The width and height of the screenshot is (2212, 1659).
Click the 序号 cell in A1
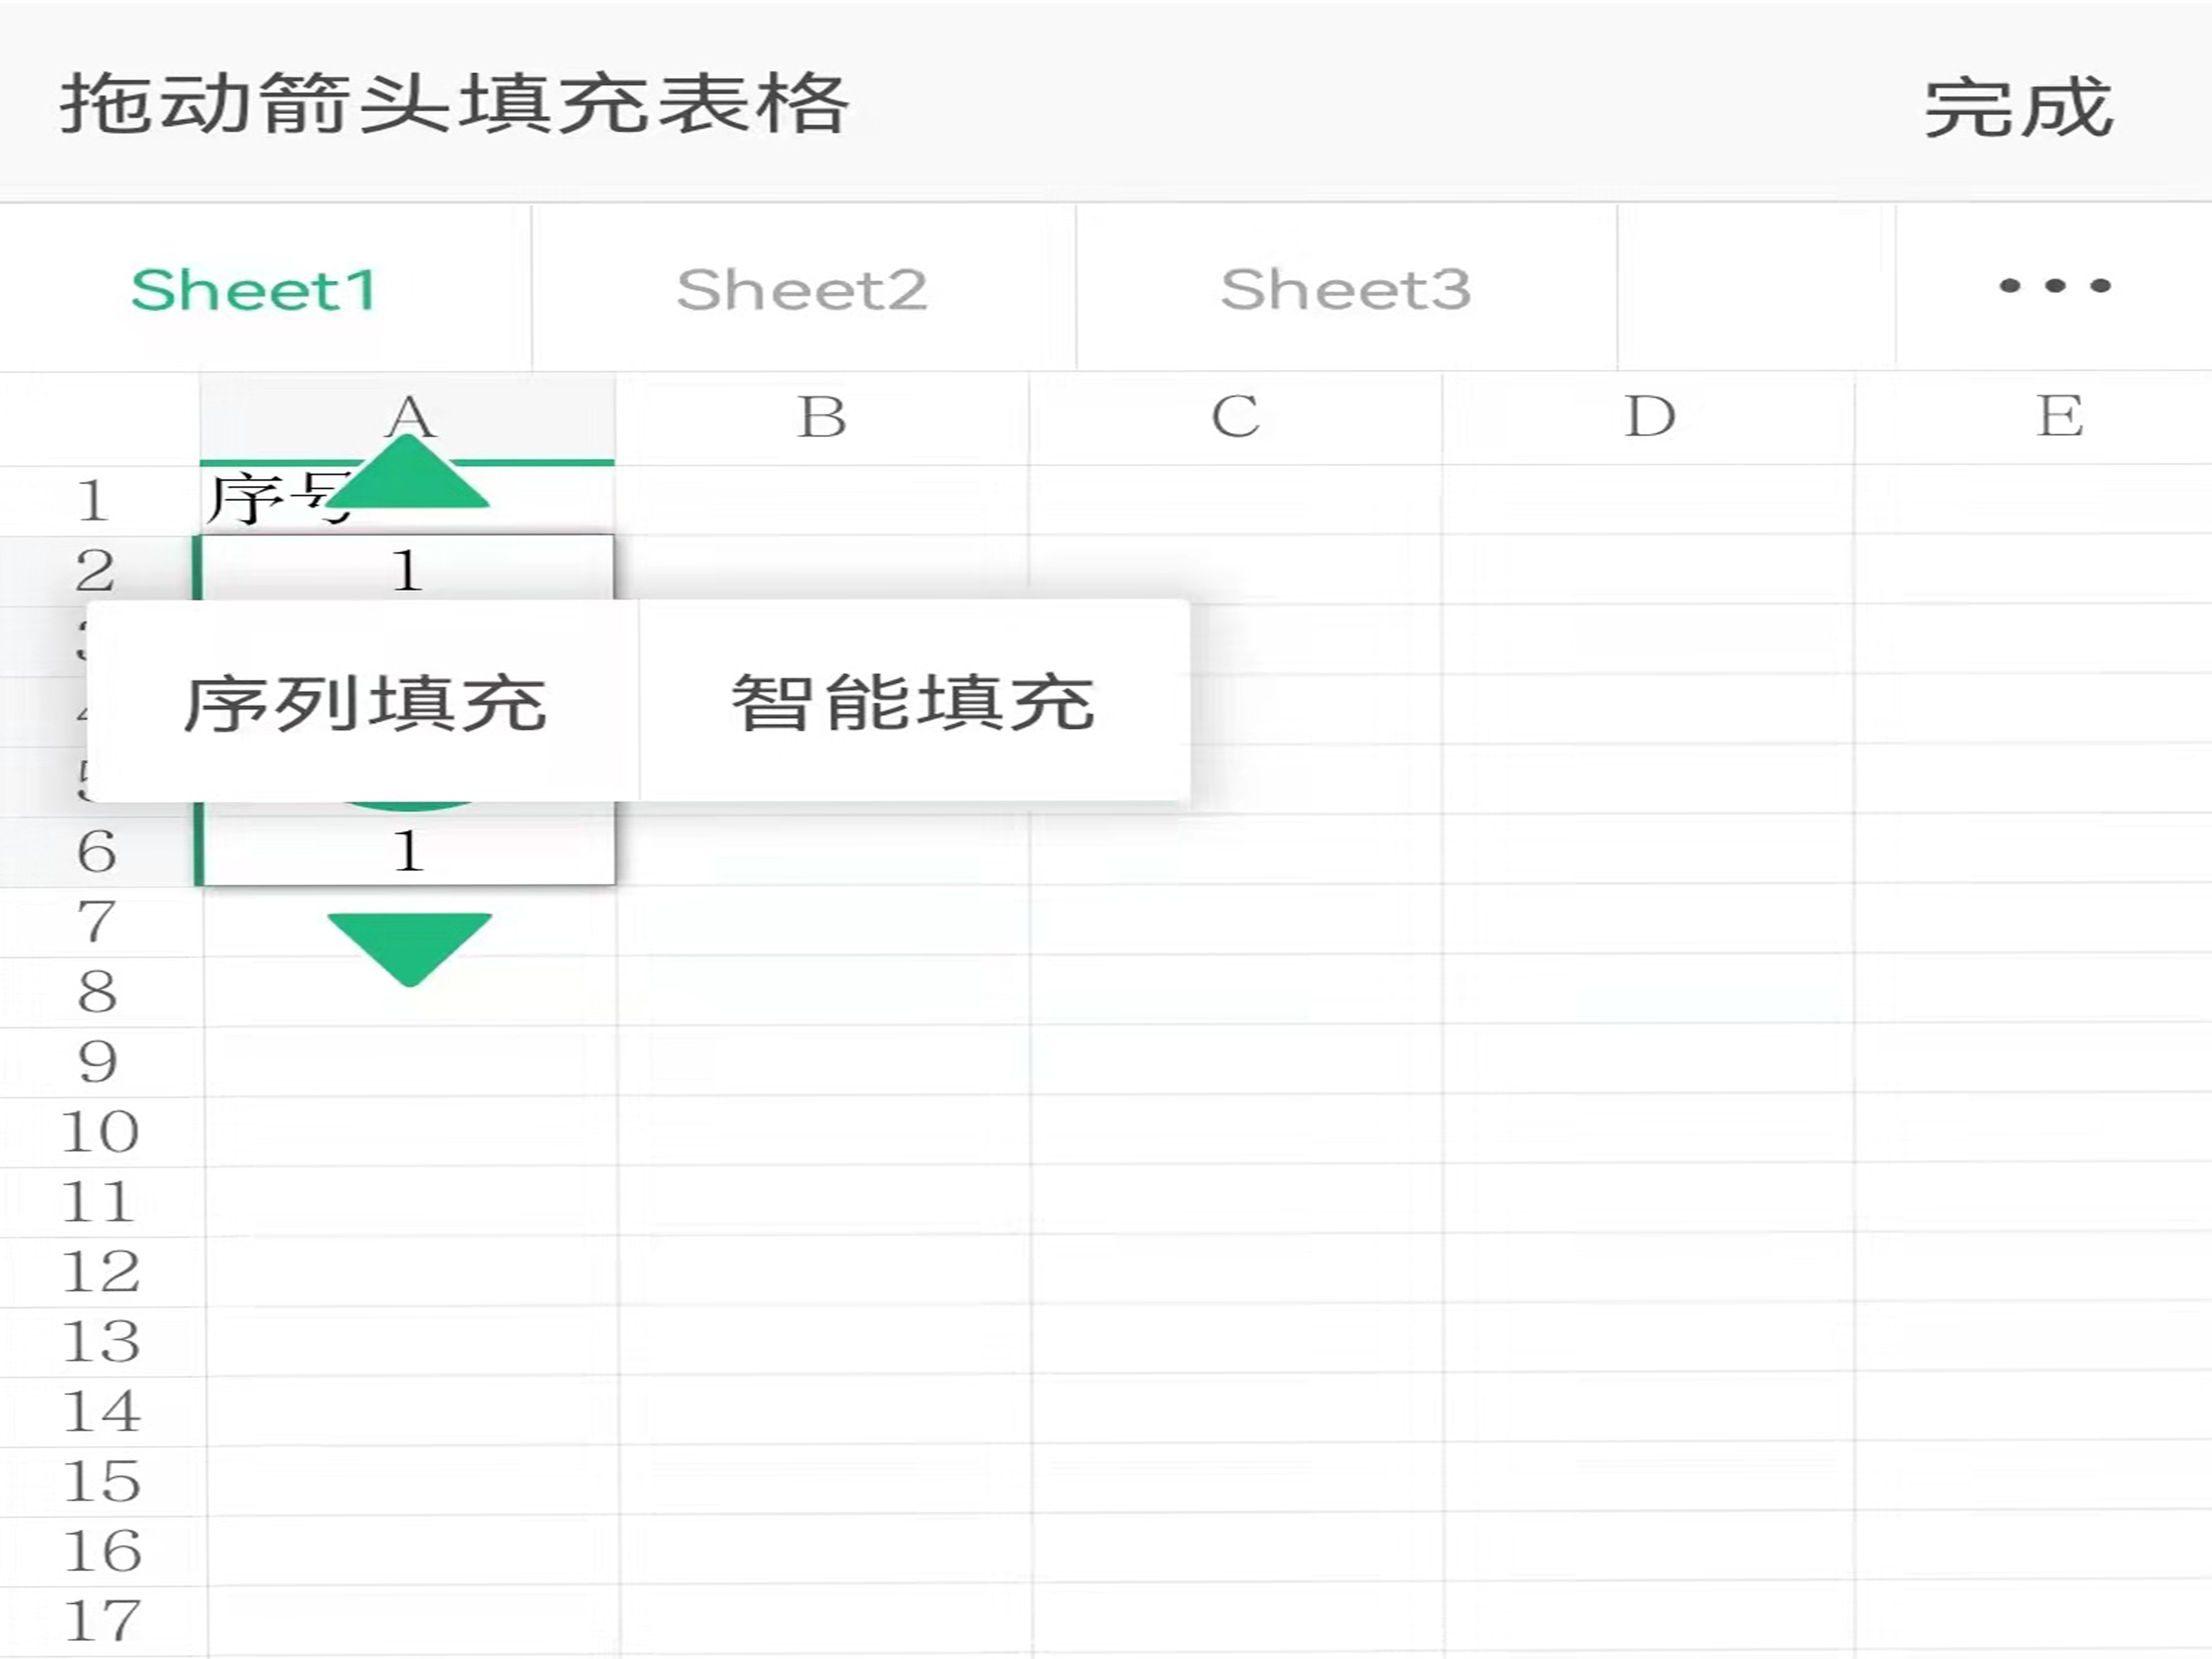(260, 500)
